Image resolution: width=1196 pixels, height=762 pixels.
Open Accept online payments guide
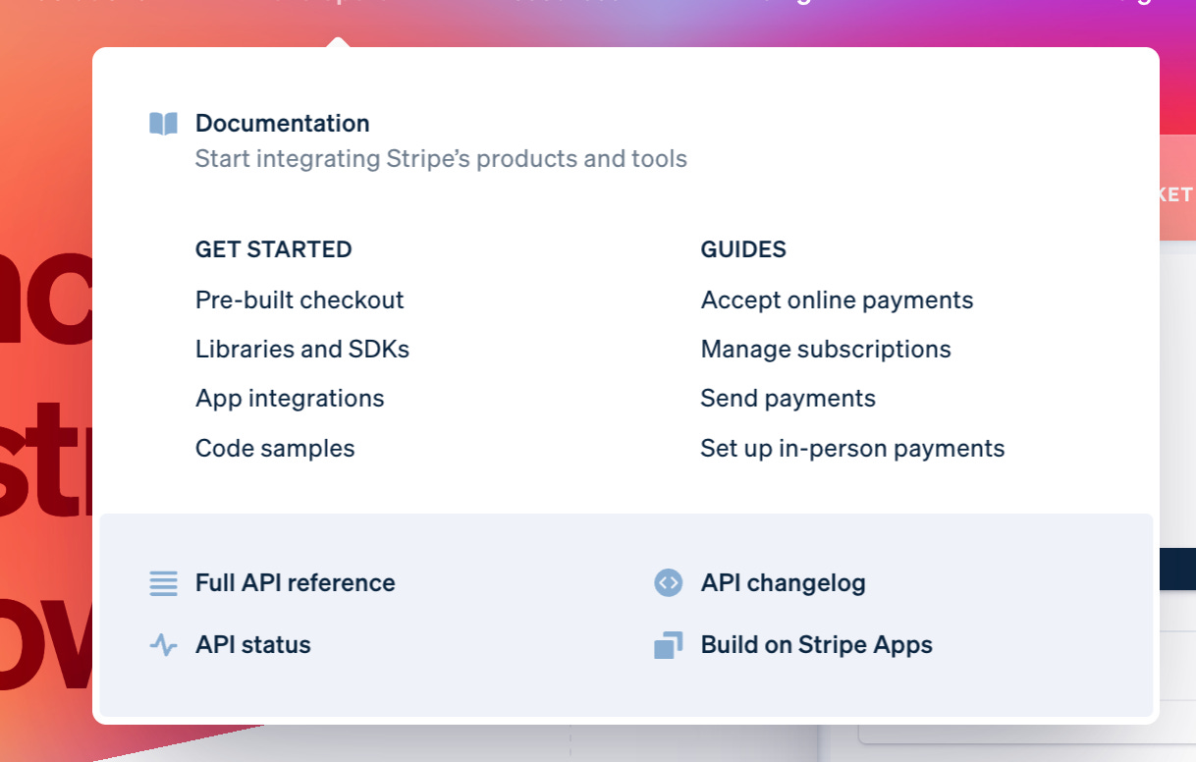click(837, 300)
